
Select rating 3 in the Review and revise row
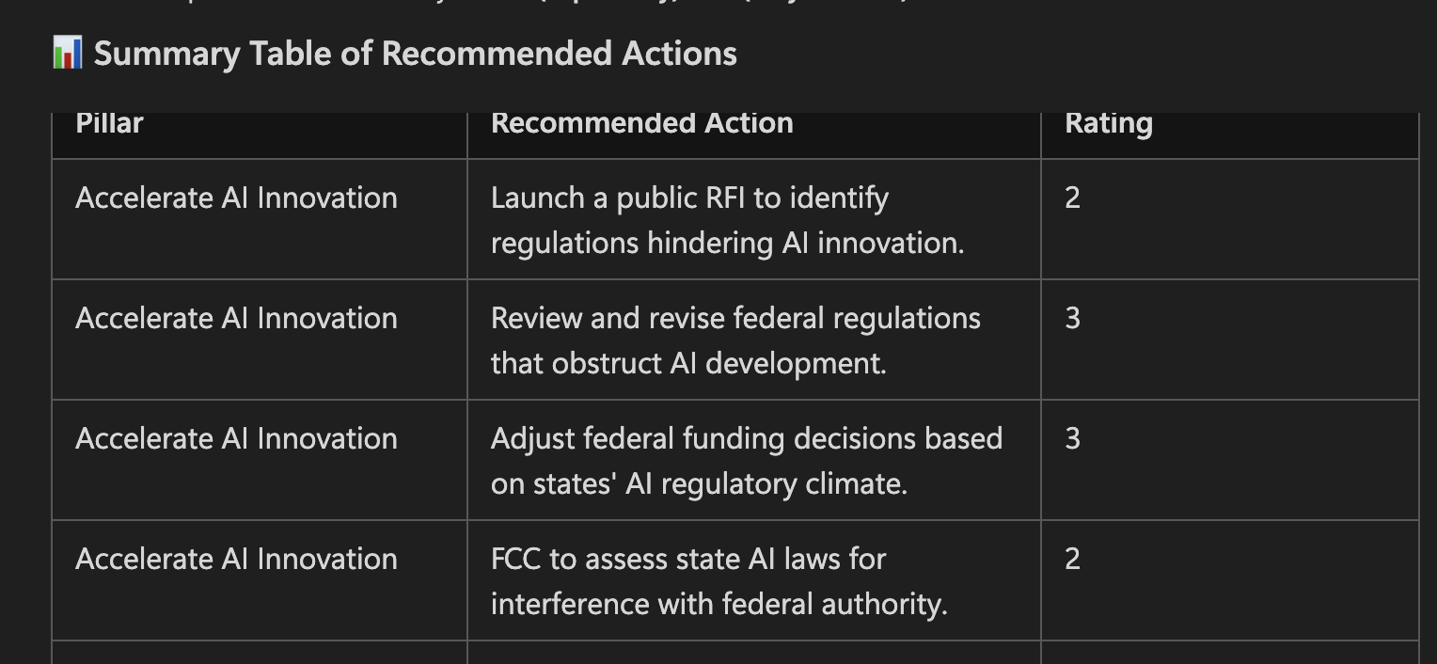(x=1073, y=318)
